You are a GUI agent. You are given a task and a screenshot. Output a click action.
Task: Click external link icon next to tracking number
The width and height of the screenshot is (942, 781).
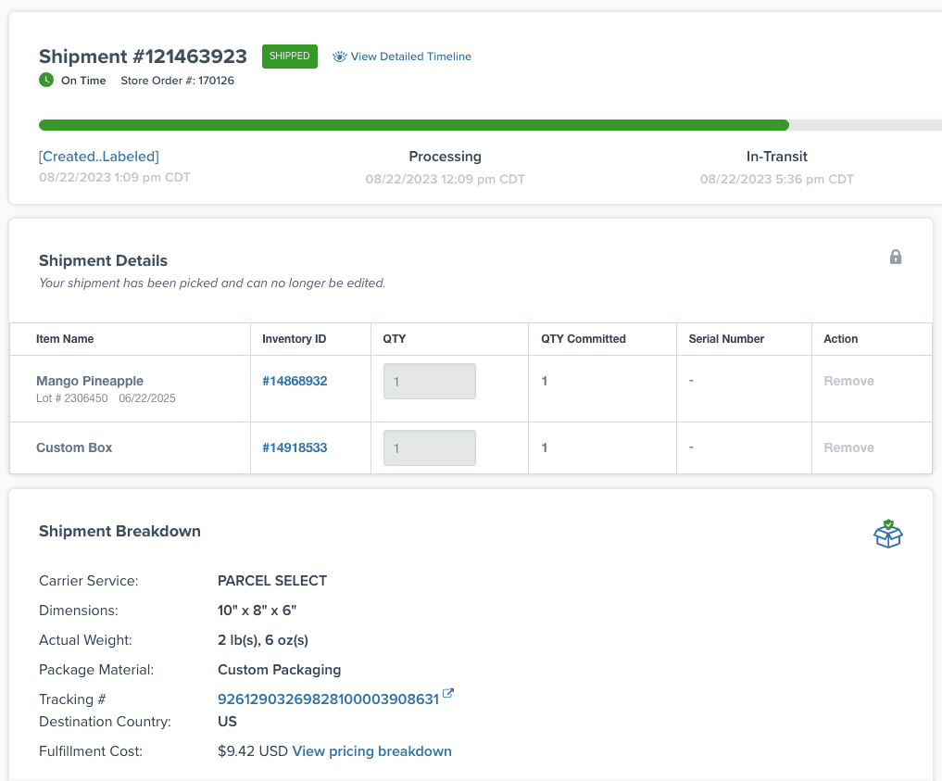pos(448,694)
